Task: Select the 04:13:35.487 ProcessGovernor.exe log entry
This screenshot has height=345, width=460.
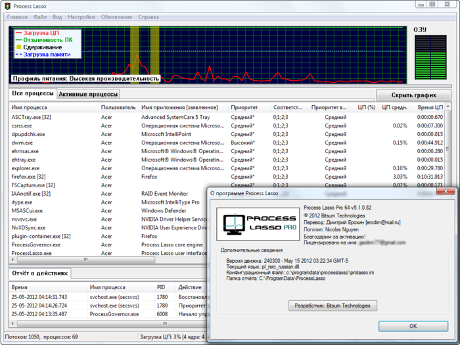Action: click(x=108, y=314)
